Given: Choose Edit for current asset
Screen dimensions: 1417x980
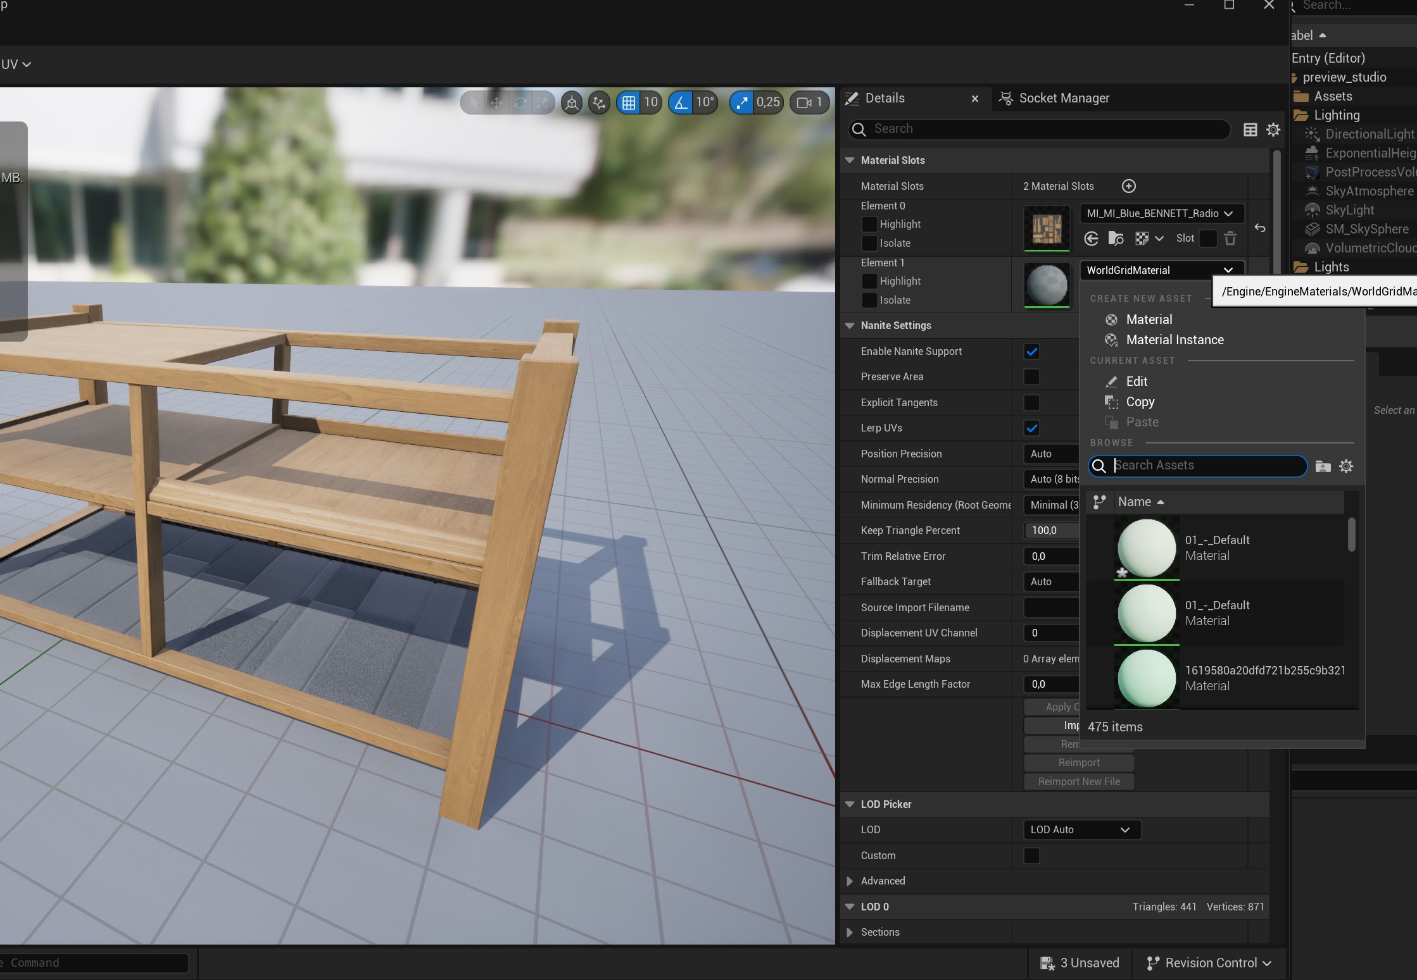Looking at the screenshot, I should 1137,381.
